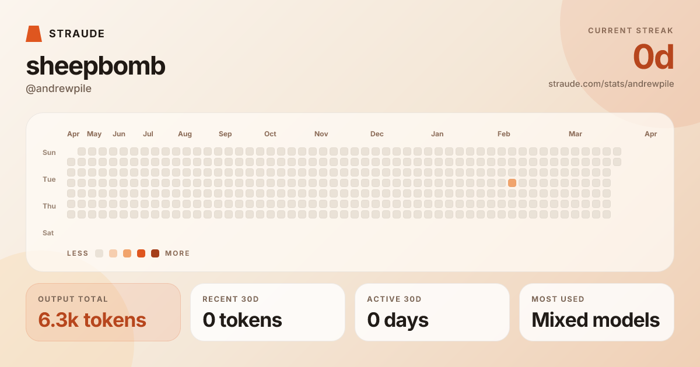Click the STRAUDE brand name text
This screenshot has width=700, height=367.
77,34
